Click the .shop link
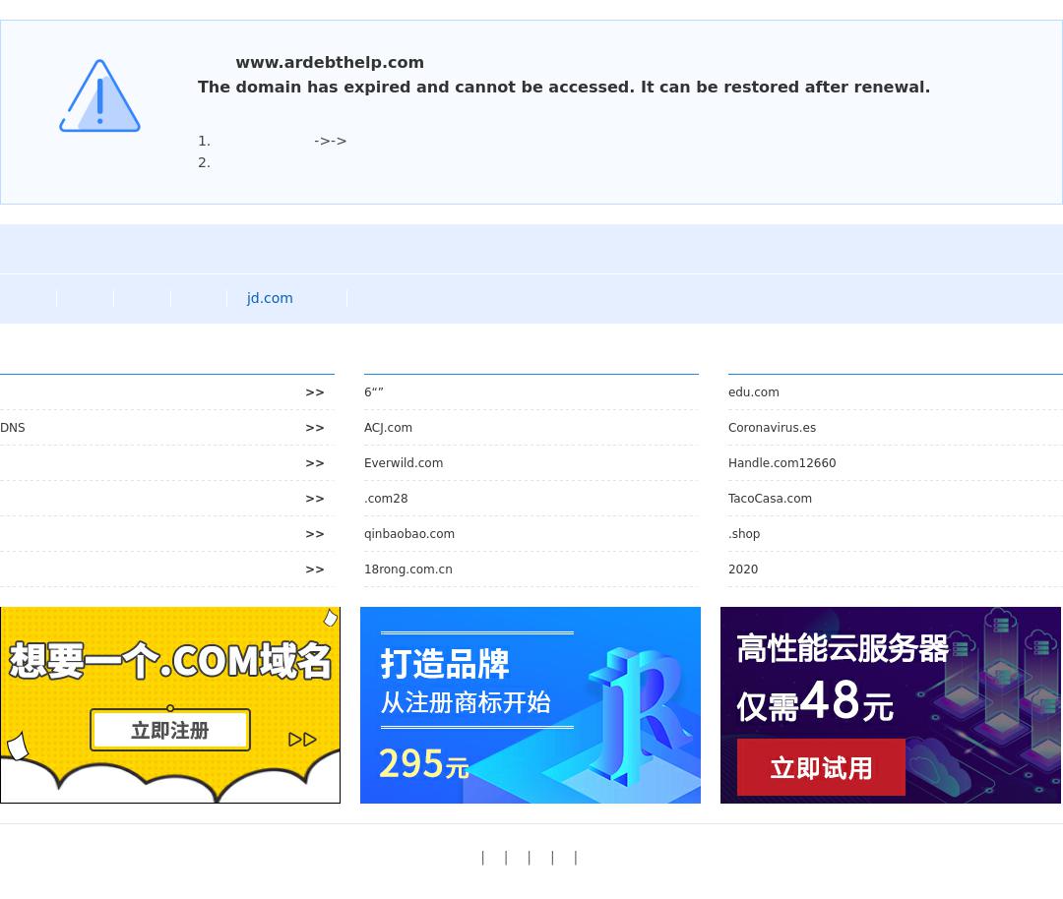 pos(744,534)
